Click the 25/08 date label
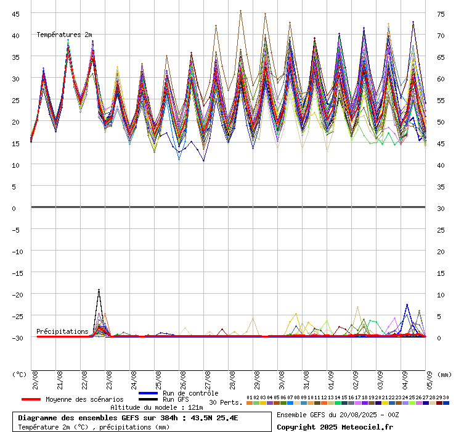Screen dimensions: 456x432 click(158, 380)
